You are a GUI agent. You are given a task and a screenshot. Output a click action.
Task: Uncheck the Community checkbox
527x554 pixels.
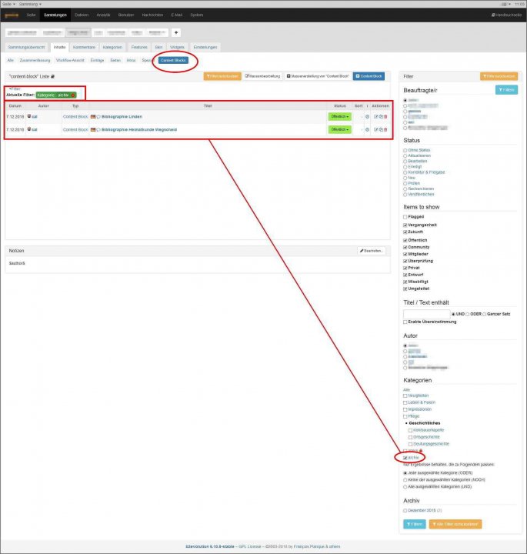[x=405, y=247]
